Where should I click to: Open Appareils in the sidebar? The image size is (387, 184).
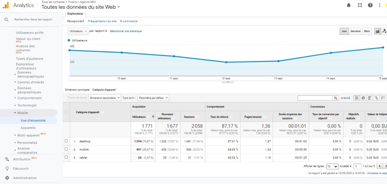pos(28,128)
